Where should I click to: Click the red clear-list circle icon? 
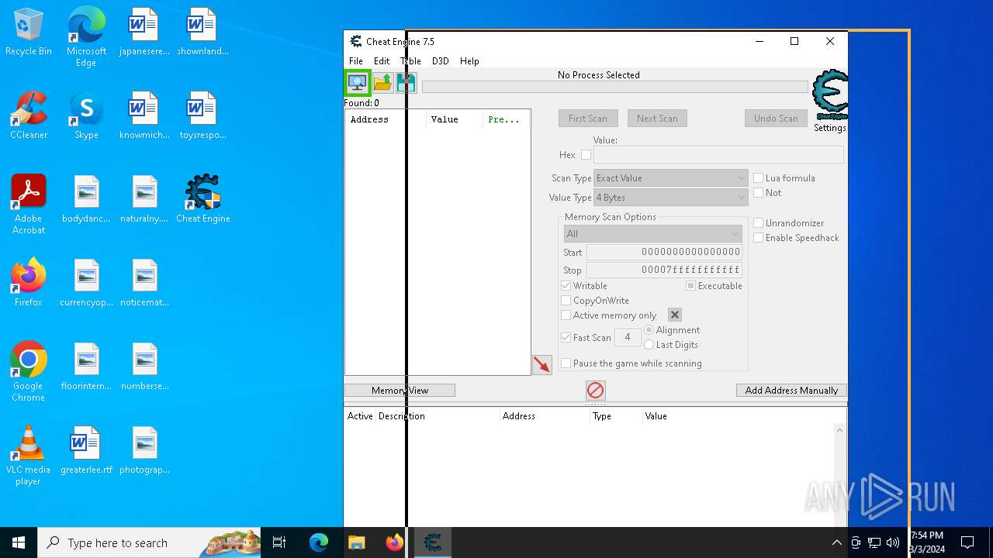pyautogui.click(x=595, y=391)
